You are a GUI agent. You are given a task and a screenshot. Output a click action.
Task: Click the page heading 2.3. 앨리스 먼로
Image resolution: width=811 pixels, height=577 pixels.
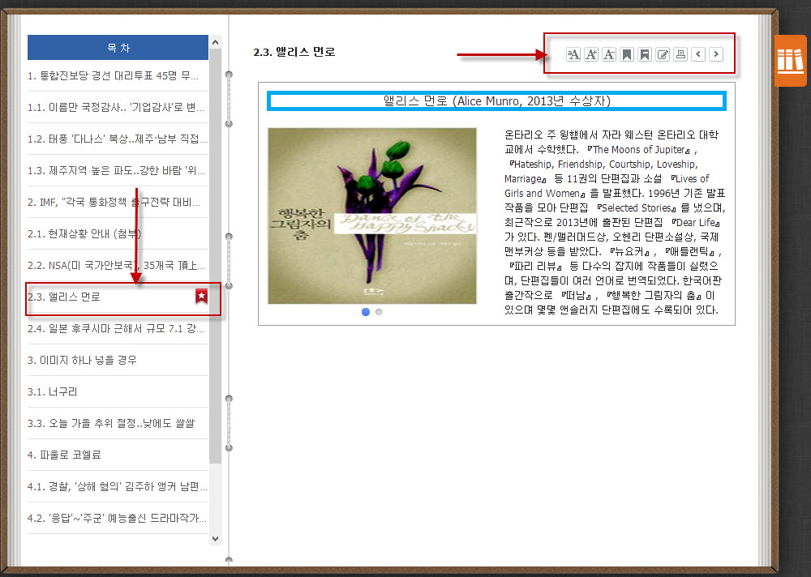294,52
